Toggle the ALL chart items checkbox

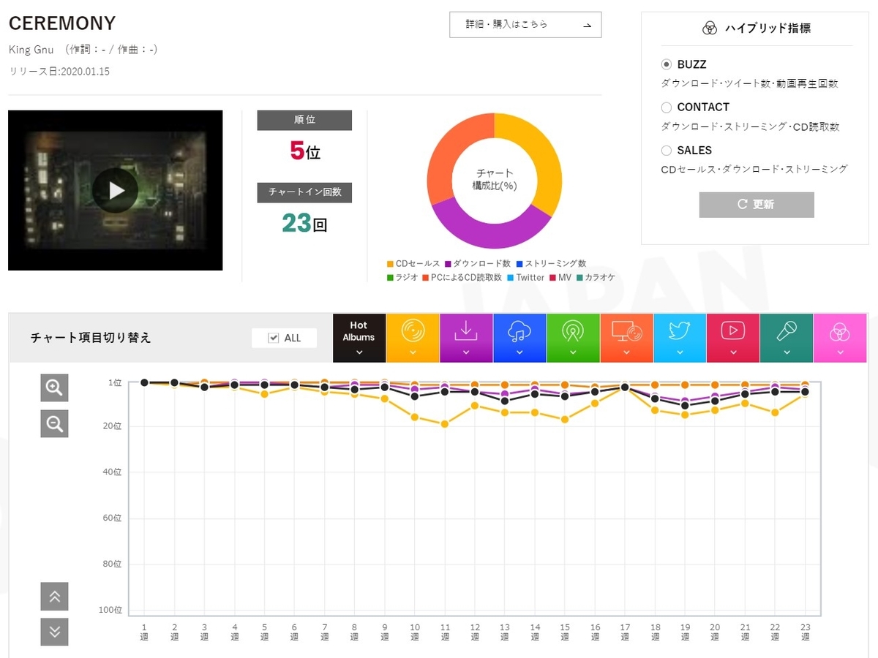274,338
